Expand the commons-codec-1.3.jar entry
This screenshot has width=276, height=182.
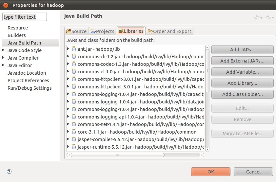(x=68, y=64)
